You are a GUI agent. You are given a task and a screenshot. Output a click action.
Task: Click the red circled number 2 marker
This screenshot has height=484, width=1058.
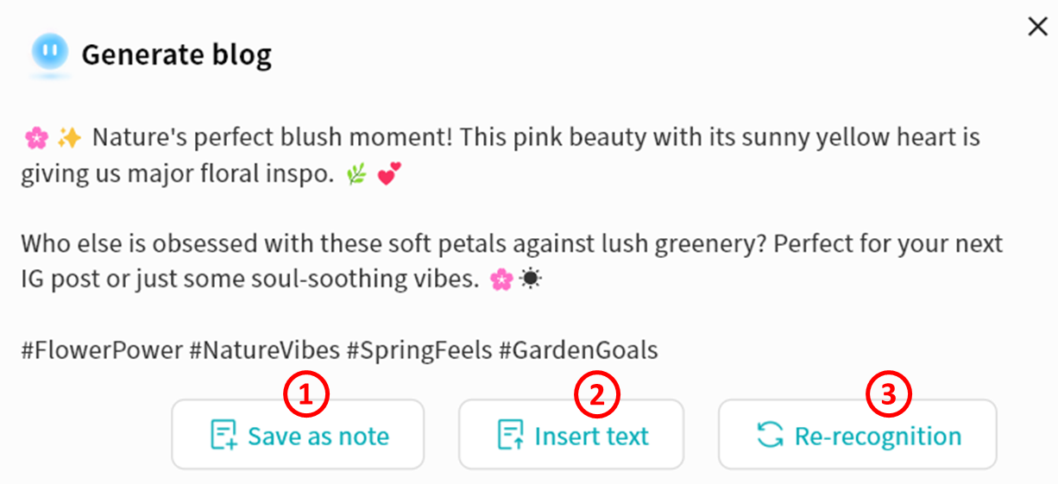click(597, 394)
